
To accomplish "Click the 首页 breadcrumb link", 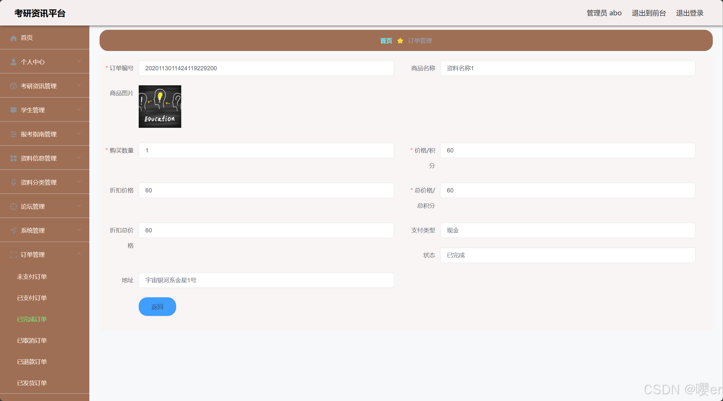I will click(386, 41).
